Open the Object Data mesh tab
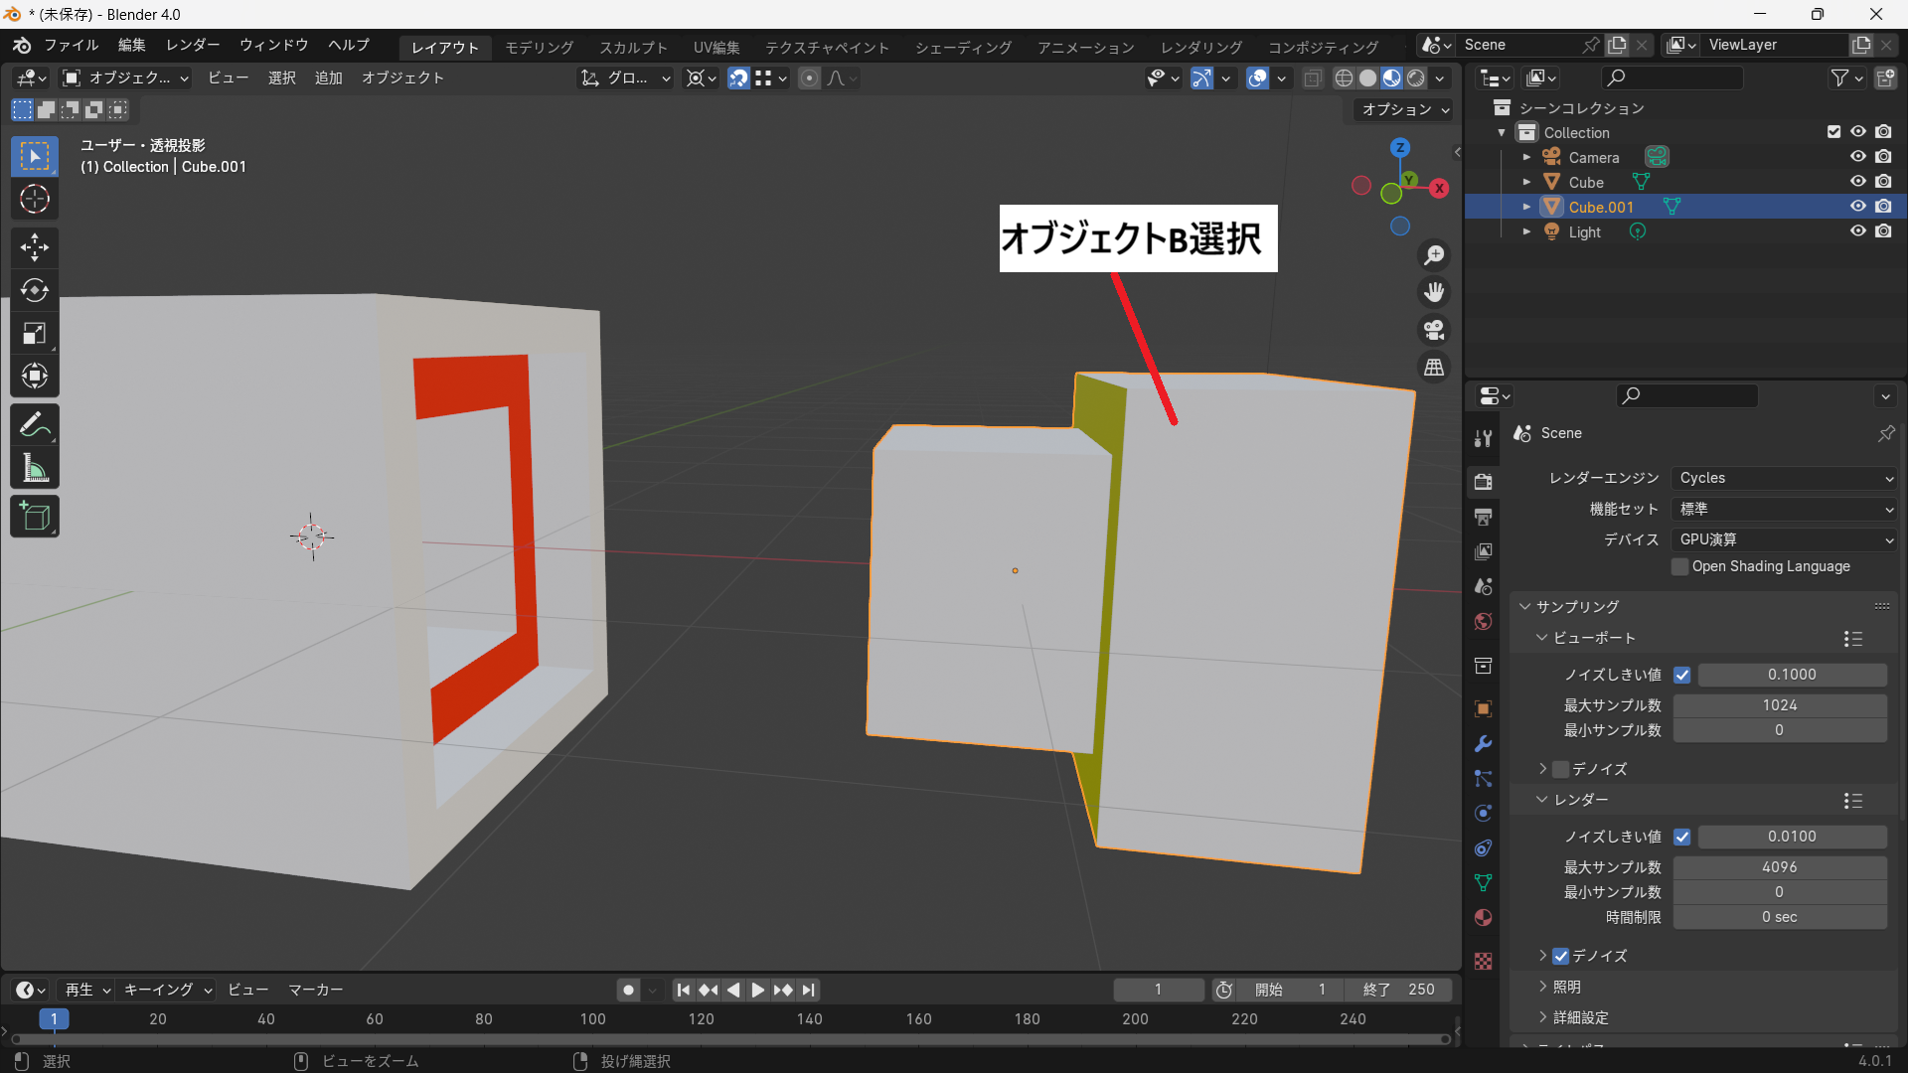Image resolution: width=1908 pixels, height=1073 pixels. click(x=1484, y=882)
